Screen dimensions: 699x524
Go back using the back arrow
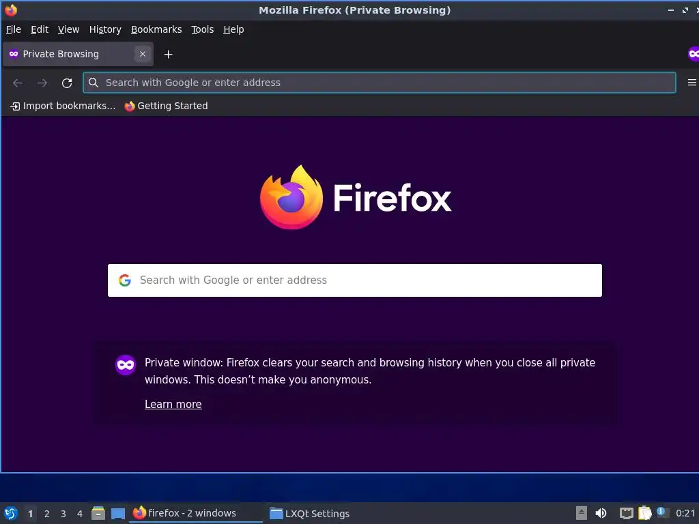18,83
